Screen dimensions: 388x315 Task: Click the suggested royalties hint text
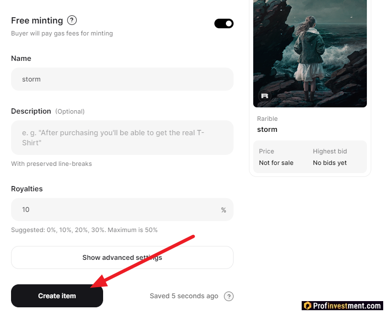[84, 230]
